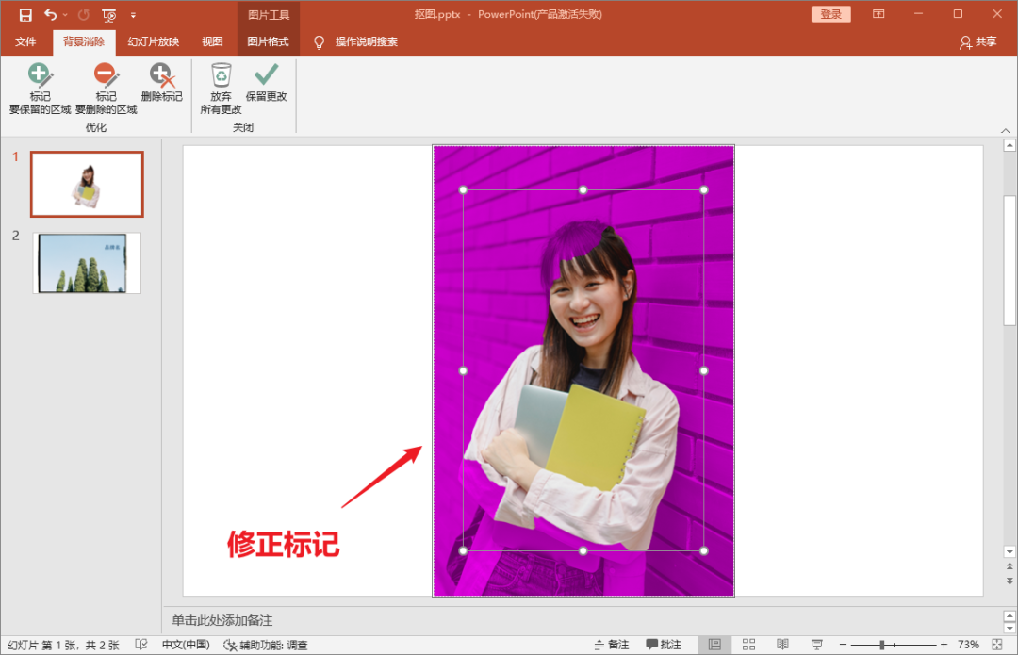Click the bottom-right selection handle on the picture
Screen dimensions: 1018x655
click(704, 551)
